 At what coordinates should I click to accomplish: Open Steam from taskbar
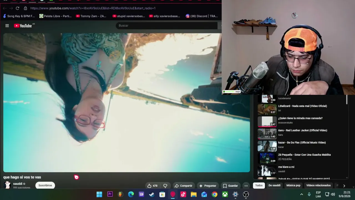click(x=152, y=194)
